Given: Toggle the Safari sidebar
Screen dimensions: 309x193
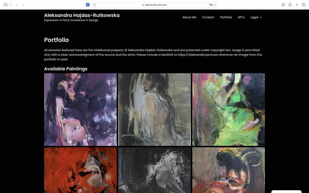Looking at the screenshot, I should 6,5.
